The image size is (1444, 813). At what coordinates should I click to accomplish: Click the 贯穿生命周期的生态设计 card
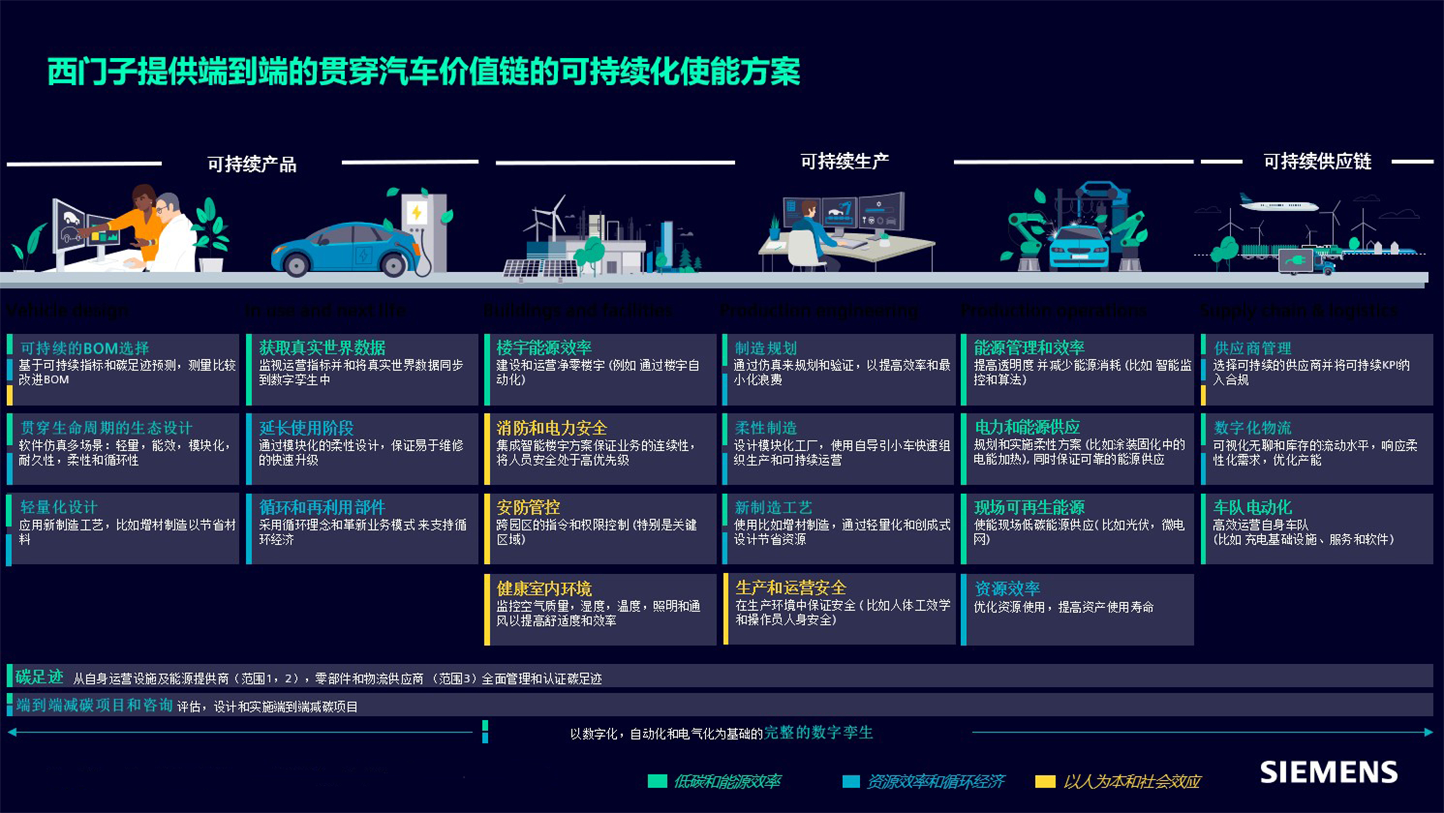[123, 449]
